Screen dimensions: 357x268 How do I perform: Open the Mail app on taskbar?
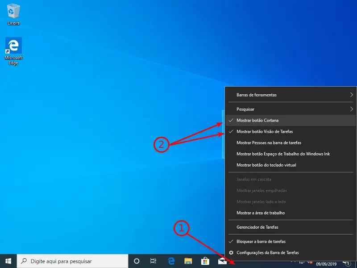[222, 261]
